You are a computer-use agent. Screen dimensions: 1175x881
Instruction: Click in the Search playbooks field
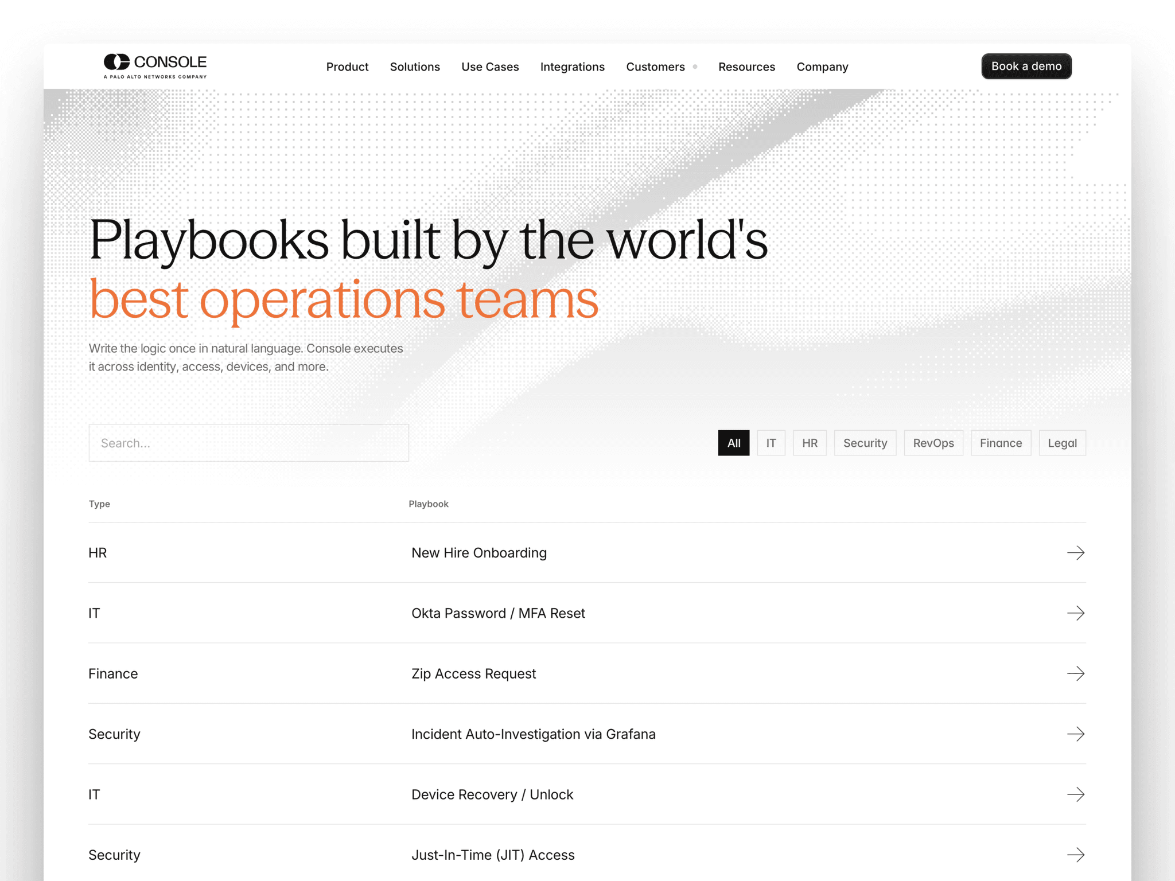coord(248,443)
